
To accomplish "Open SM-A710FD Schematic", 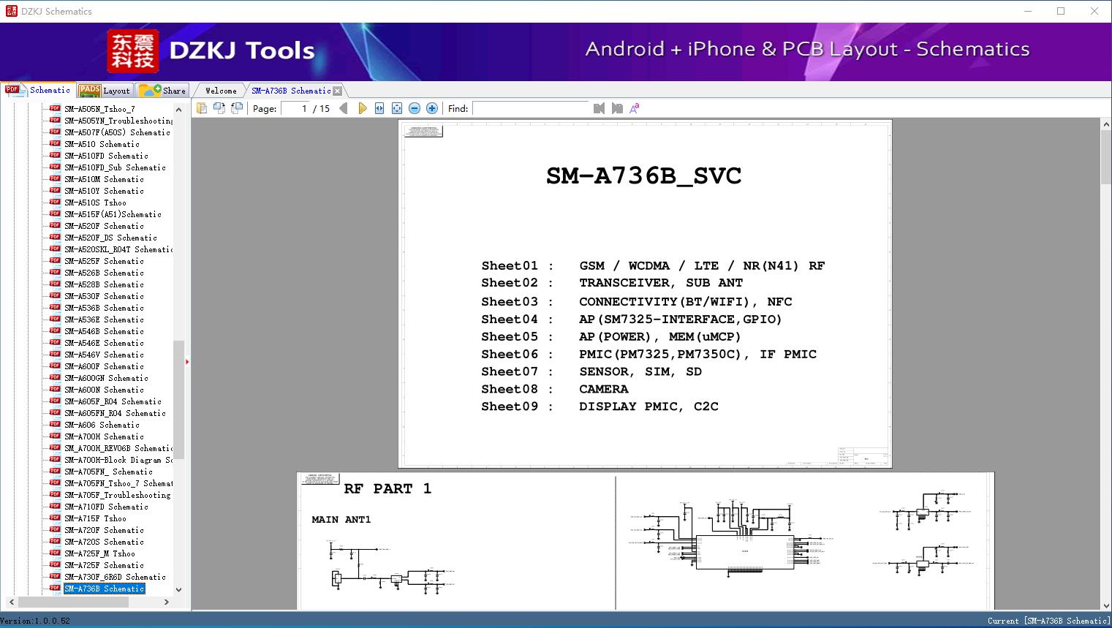I will tap(106, 507).
